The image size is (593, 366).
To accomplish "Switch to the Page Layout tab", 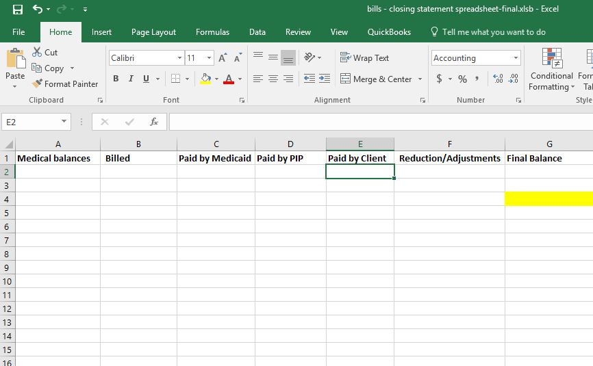I will (153, 32).
